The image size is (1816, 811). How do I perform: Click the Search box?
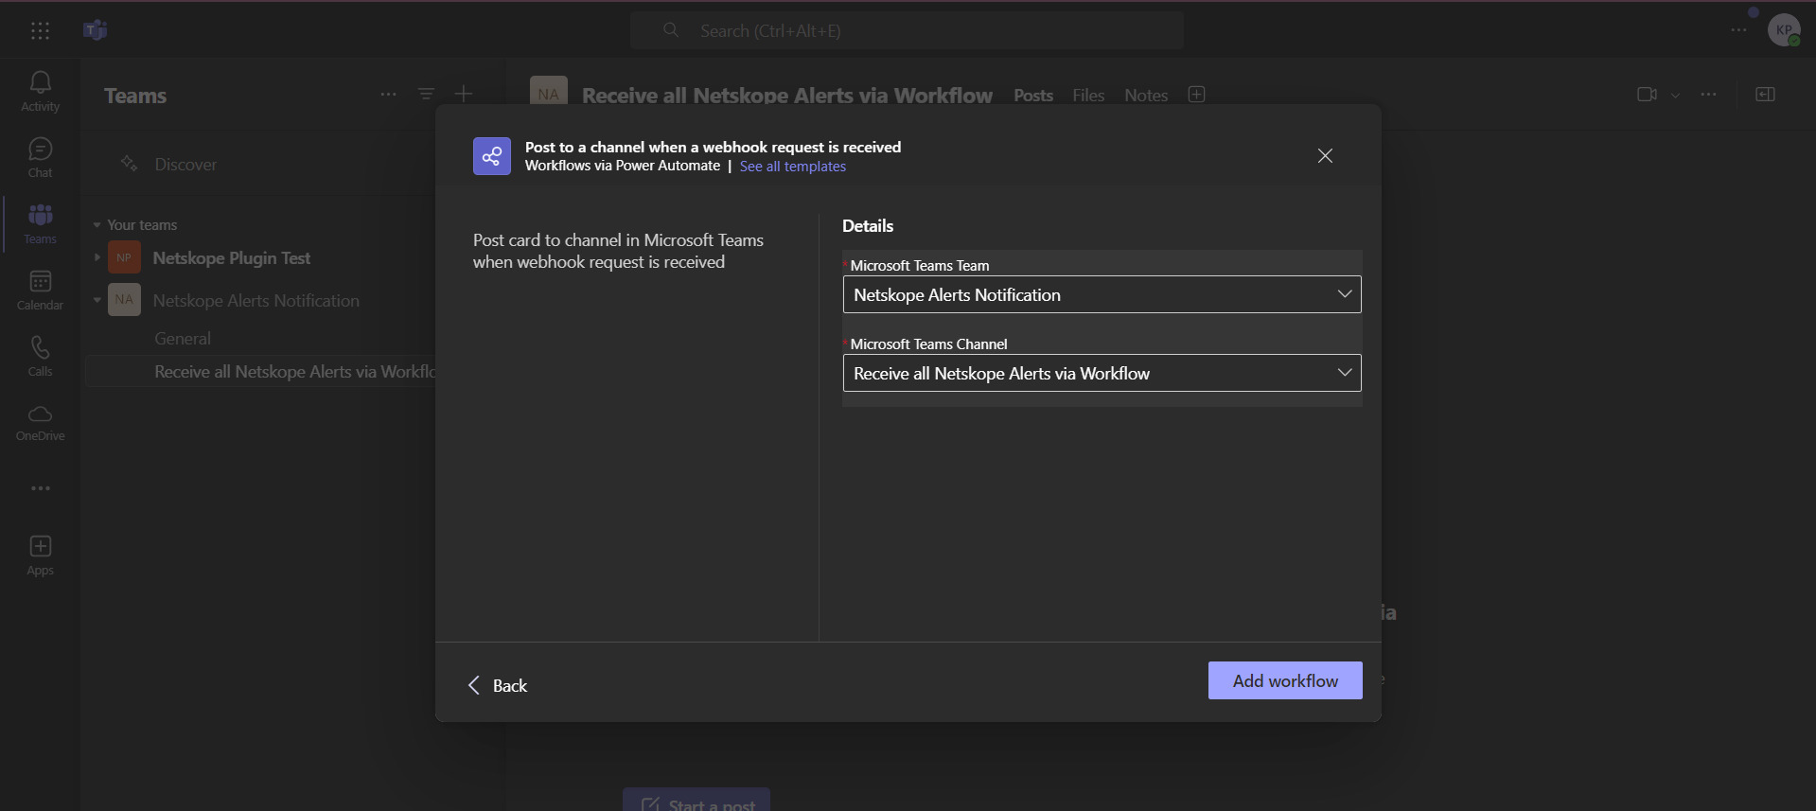click(907, 30)
